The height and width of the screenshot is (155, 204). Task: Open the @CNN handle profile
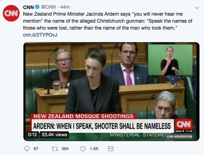(x=49, y=7)
